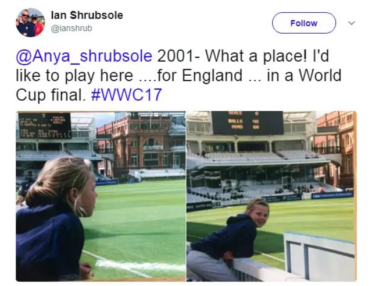This screenshot has height=286, width=372.
Task: Open the tweet options chevron menu
Action: pyautogui.click(x=352, y=23)
